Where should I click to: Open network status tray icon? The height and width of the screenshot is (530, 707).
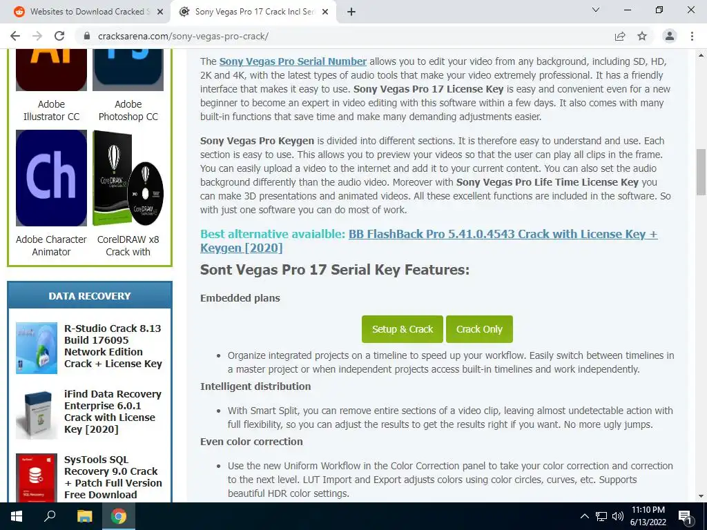(601, 516)
